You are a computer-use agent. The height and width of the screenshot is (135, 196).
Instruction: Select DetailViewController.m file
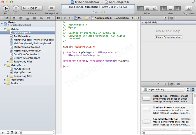27,58
